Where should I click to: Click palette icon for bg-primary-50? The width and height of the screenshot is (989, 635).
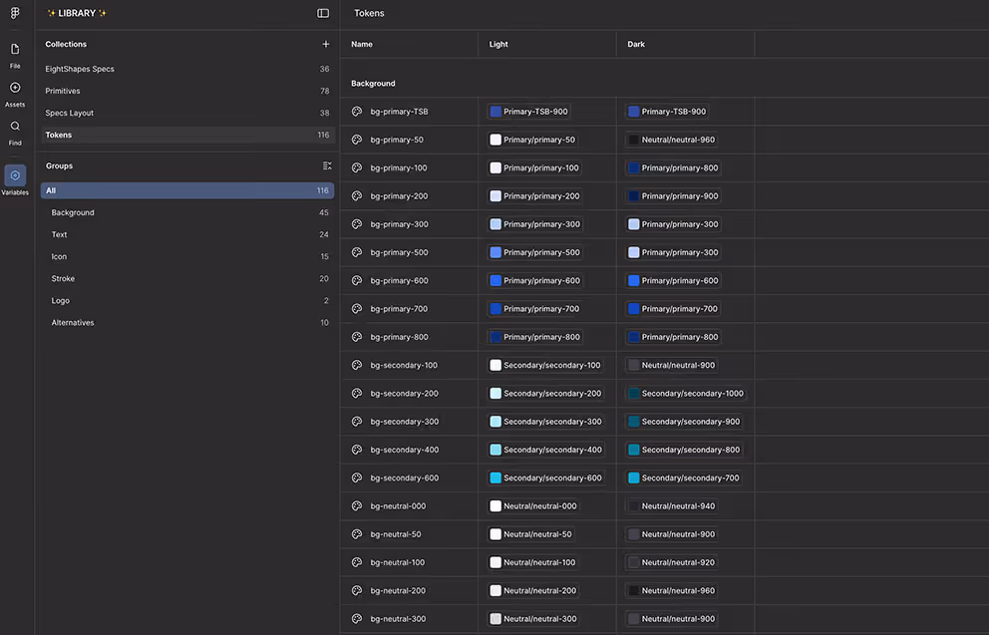tap(357, 140)
